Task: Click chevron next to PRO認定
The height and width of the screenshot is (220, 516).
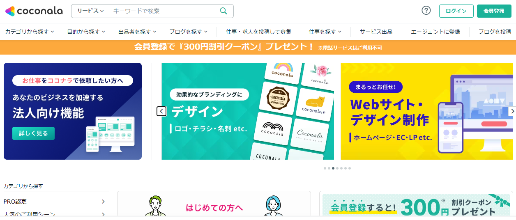Action: (x=103, y=202)
